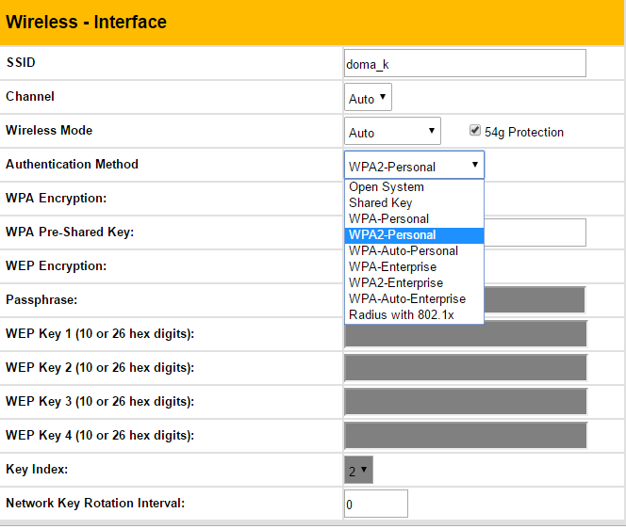Pick the highlighted WPA2-Personal option
The width and height of the screenshot is (626, 529).
[x=414, y=235]
